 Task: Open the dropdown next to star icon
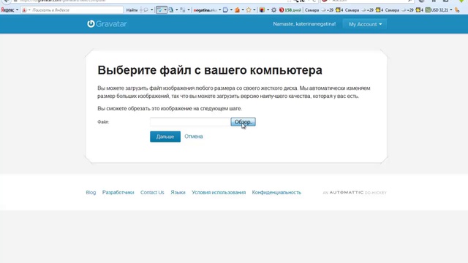click(x=254, y=10)
